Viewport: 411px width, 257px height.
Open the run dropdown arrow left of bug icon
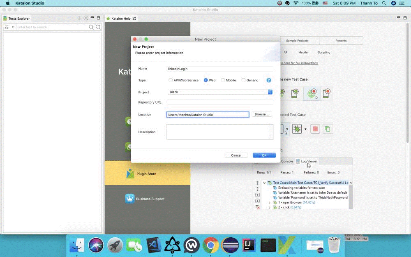tap(287, 129)
